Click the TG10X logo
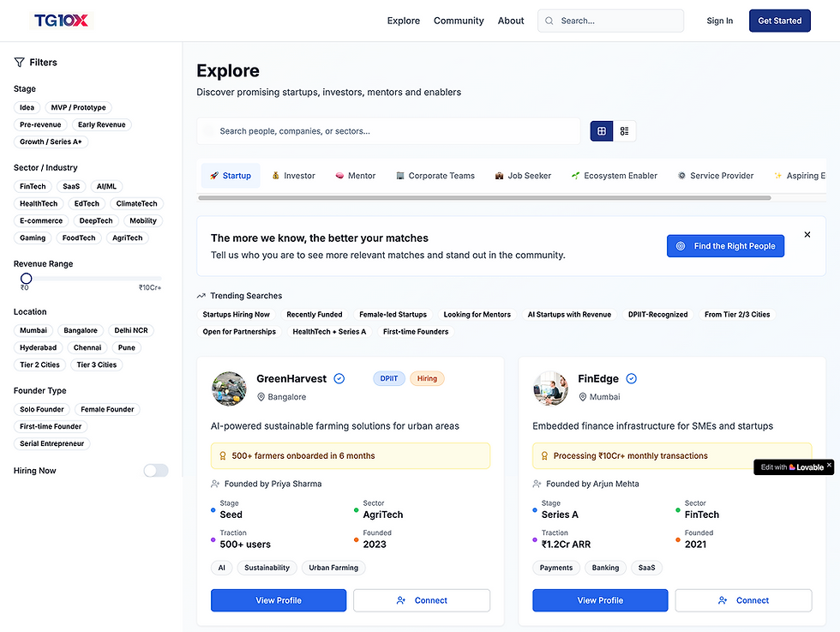This screenshot has height=632, width=840. pos(61,21)
